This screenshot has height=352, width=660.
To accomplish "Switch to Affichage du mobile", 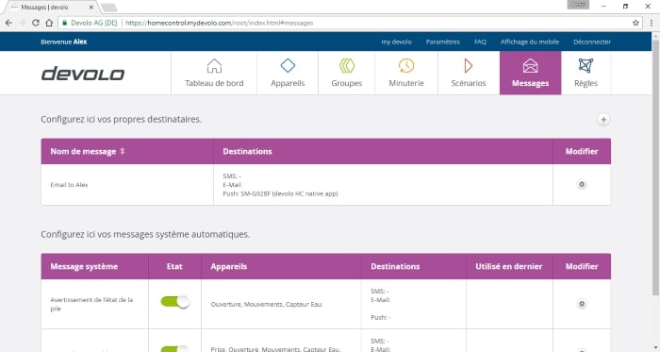I will (530, 42).
